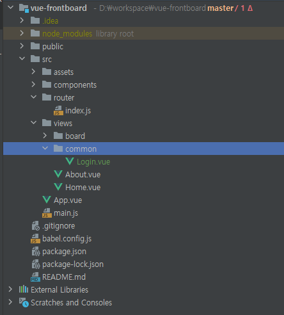Select the index.js file name
284x315 pixels.
point(78,111)
